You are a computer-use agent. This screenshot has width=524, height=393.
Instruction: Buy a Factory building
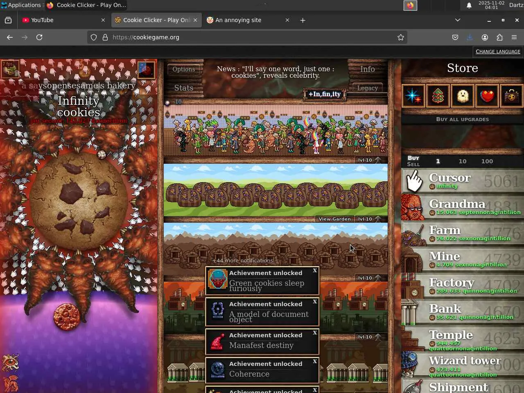pos(463,286)
